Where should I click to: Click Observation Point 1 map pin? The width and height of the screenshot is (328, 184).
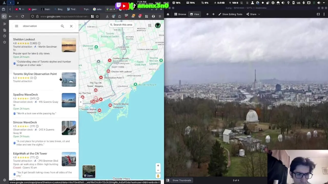tap(101, 77)
